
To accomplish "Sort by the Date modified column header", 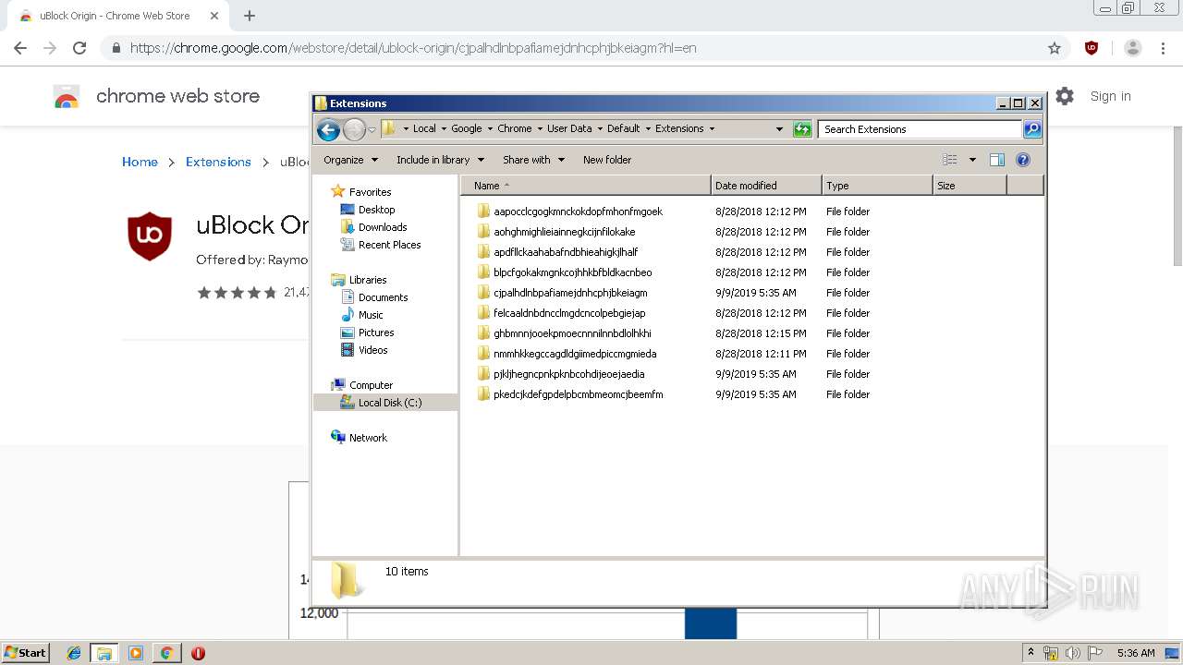I will (766, 186).
